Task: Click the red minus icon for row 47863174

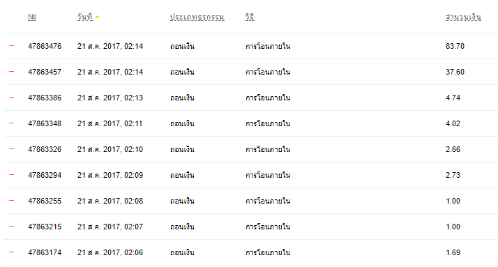Action: tap(11, 252)
